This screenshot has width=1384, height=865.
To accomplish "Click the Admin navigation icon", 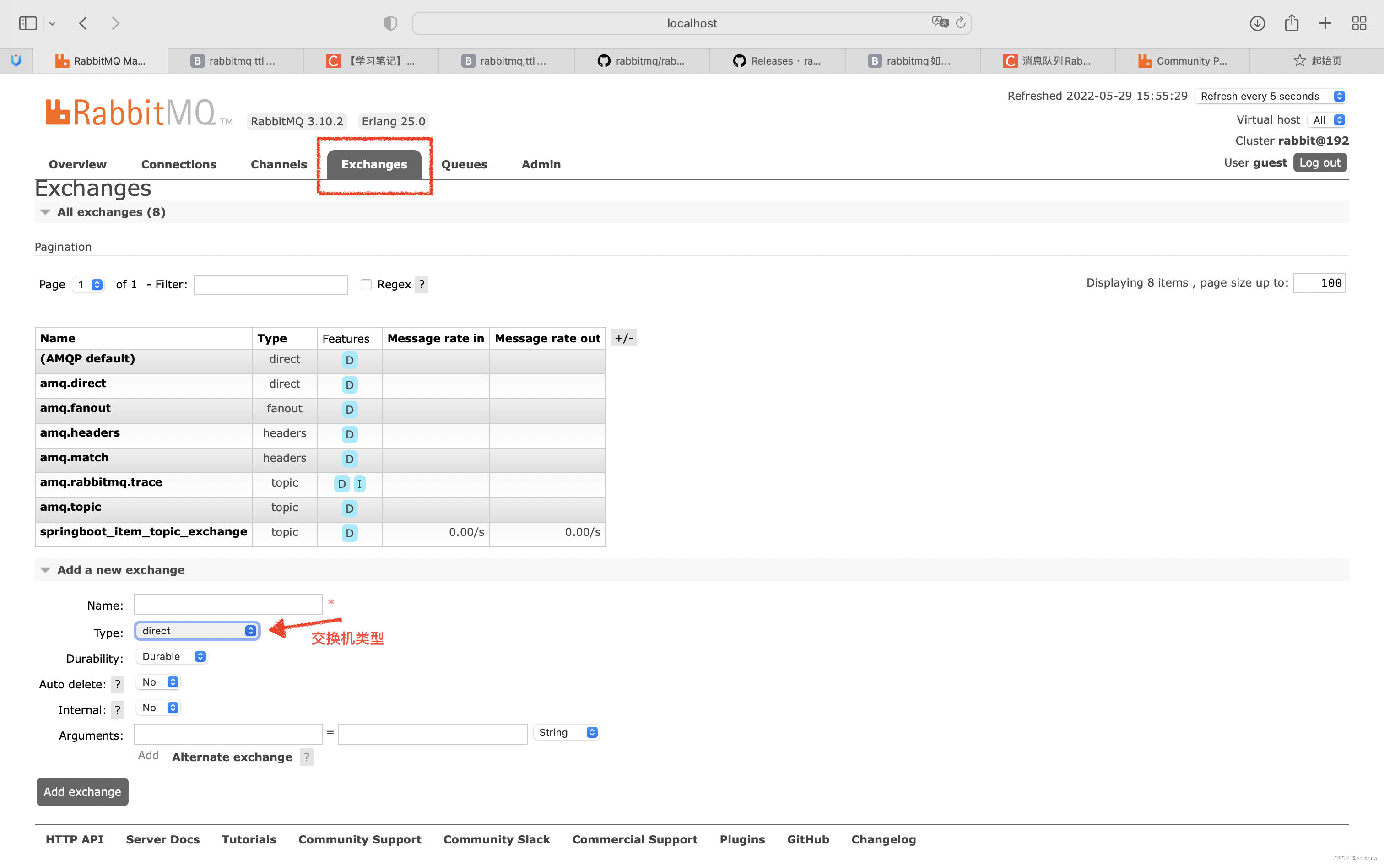I will pyautogui.click(x=541, y=164).
